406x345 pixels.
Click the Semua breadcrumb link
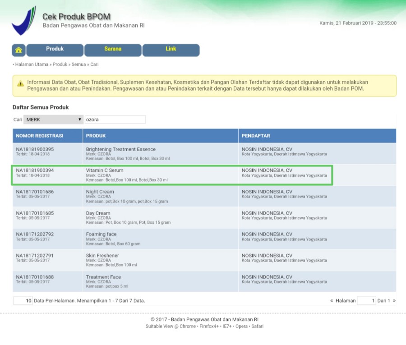(78, 64)
